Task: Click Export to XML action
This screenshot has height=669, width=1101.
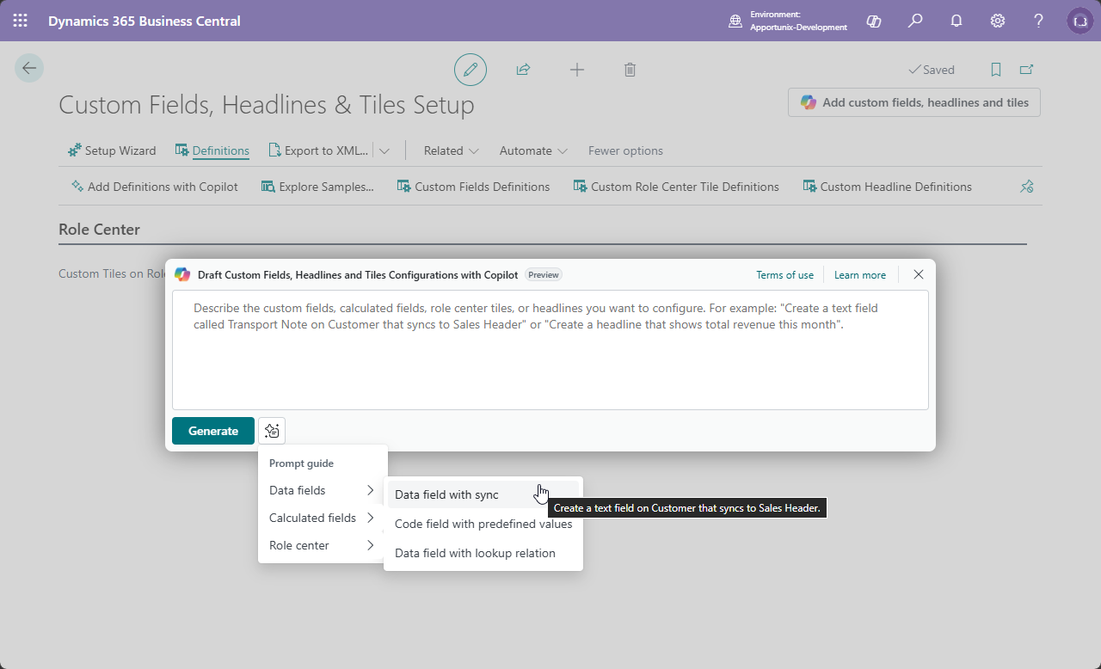Action: (318, 150)
